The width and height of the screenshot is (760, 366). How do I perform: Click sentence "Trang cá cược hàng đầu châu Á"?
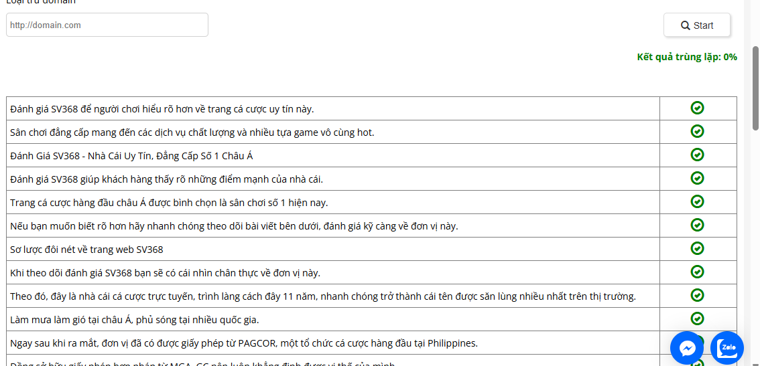(169, 202)
